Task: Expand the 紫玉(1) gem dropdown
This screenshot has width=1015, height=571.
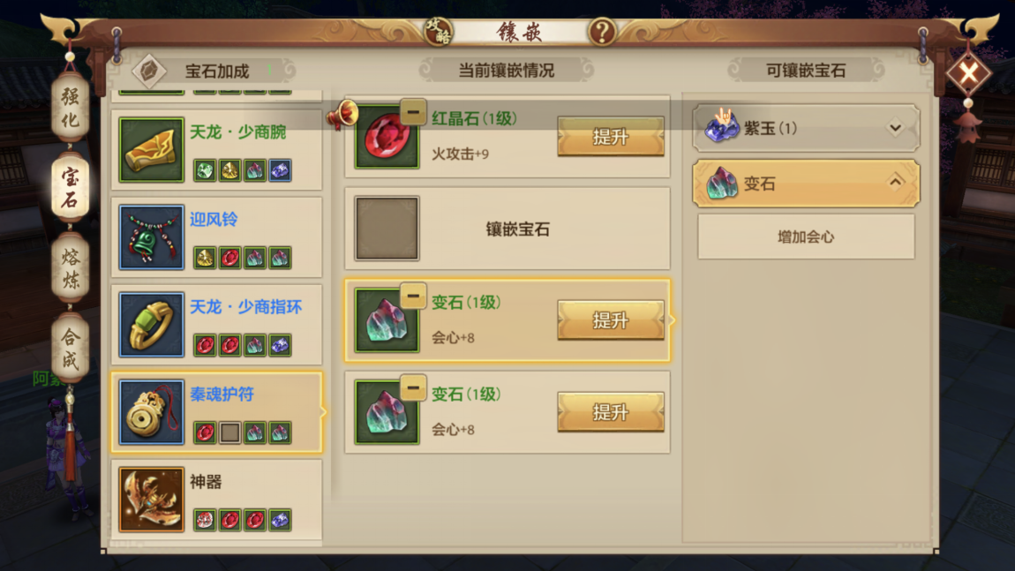Action: 895,128
